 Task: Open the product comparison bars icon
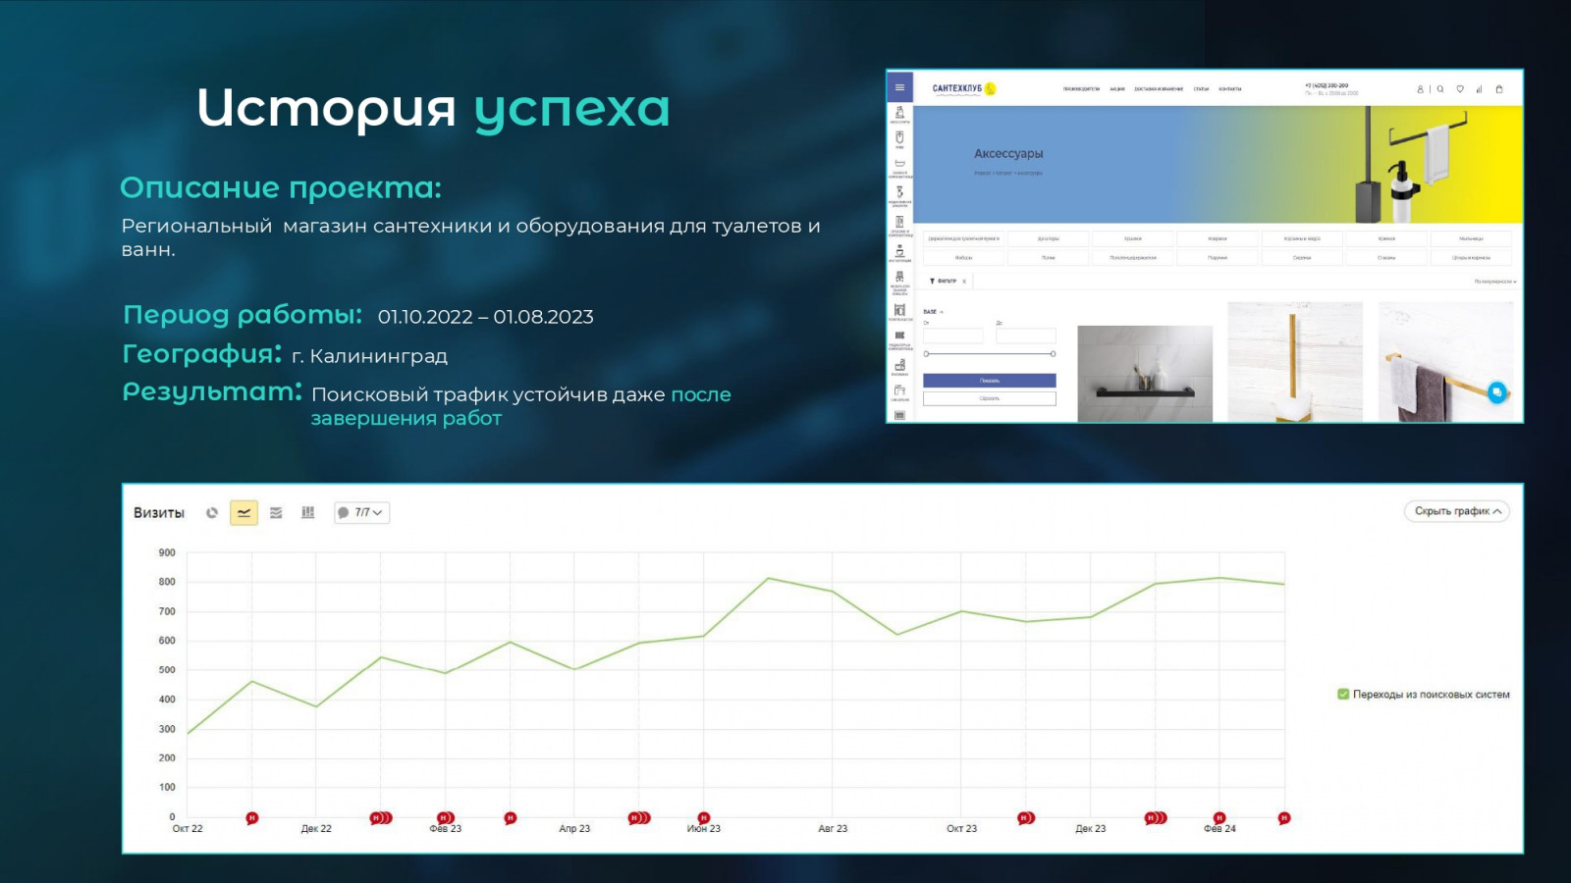click(x=1479, y=89)
